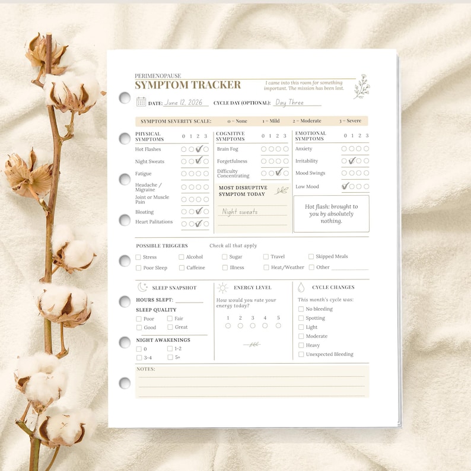Image resolution: width=471 pixels, height=471 pixels.
Task: Select 3-4 night awakenings checkbox
Action: (139, 358)
